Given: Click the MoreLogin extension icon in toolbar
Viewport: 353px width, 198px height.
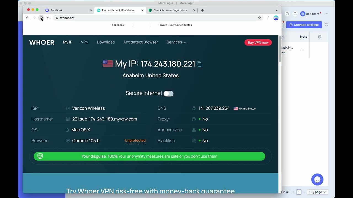Looking at the screenshot, I should tap(276, 18).
